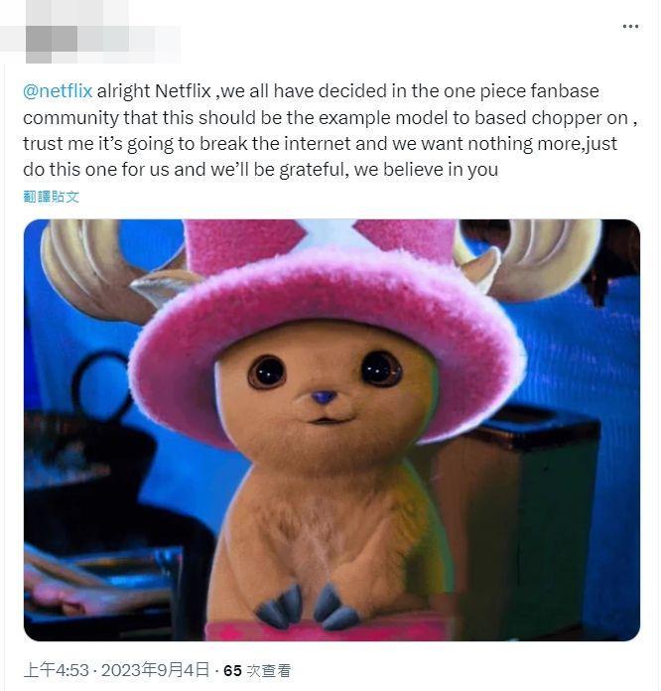This screenshot has width=661, height=691.
Task: Click Chopper's blue nose in the image
Action: point(324,397)
